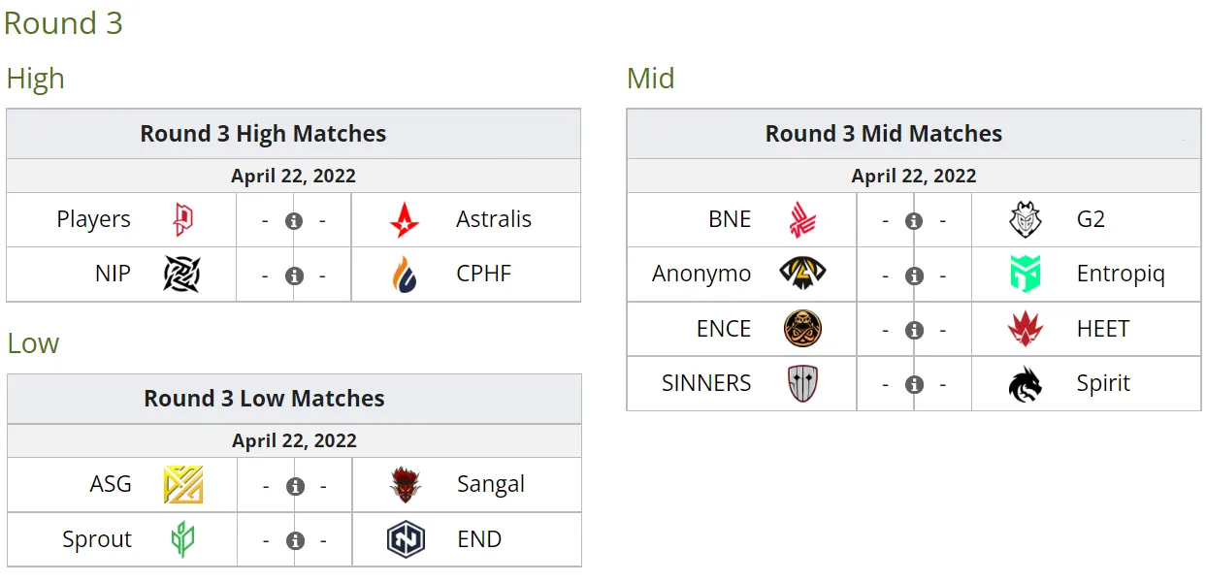Click the Sprout green leaf logo
The height and width of the screenshot is (583, 1206).
pos(182,539)
